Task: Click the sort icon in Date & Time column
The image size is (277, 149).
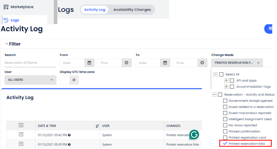Action: click(x=97, y=126)
